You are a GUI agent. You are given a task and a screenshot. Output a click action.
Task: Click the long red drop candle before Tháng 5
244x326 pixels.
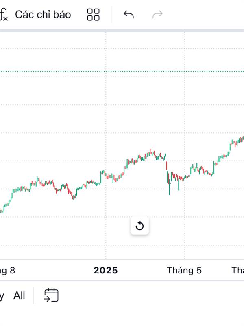pos(166,165)
